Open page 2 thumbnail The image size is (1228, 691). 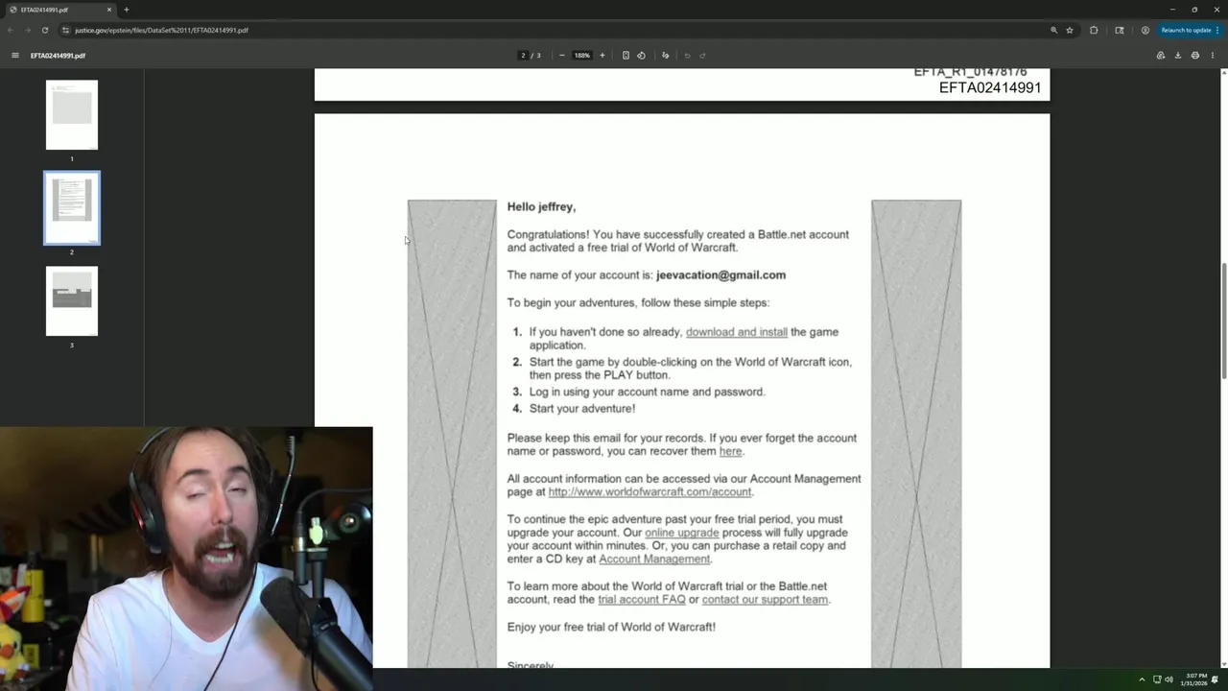click(72, 208)
